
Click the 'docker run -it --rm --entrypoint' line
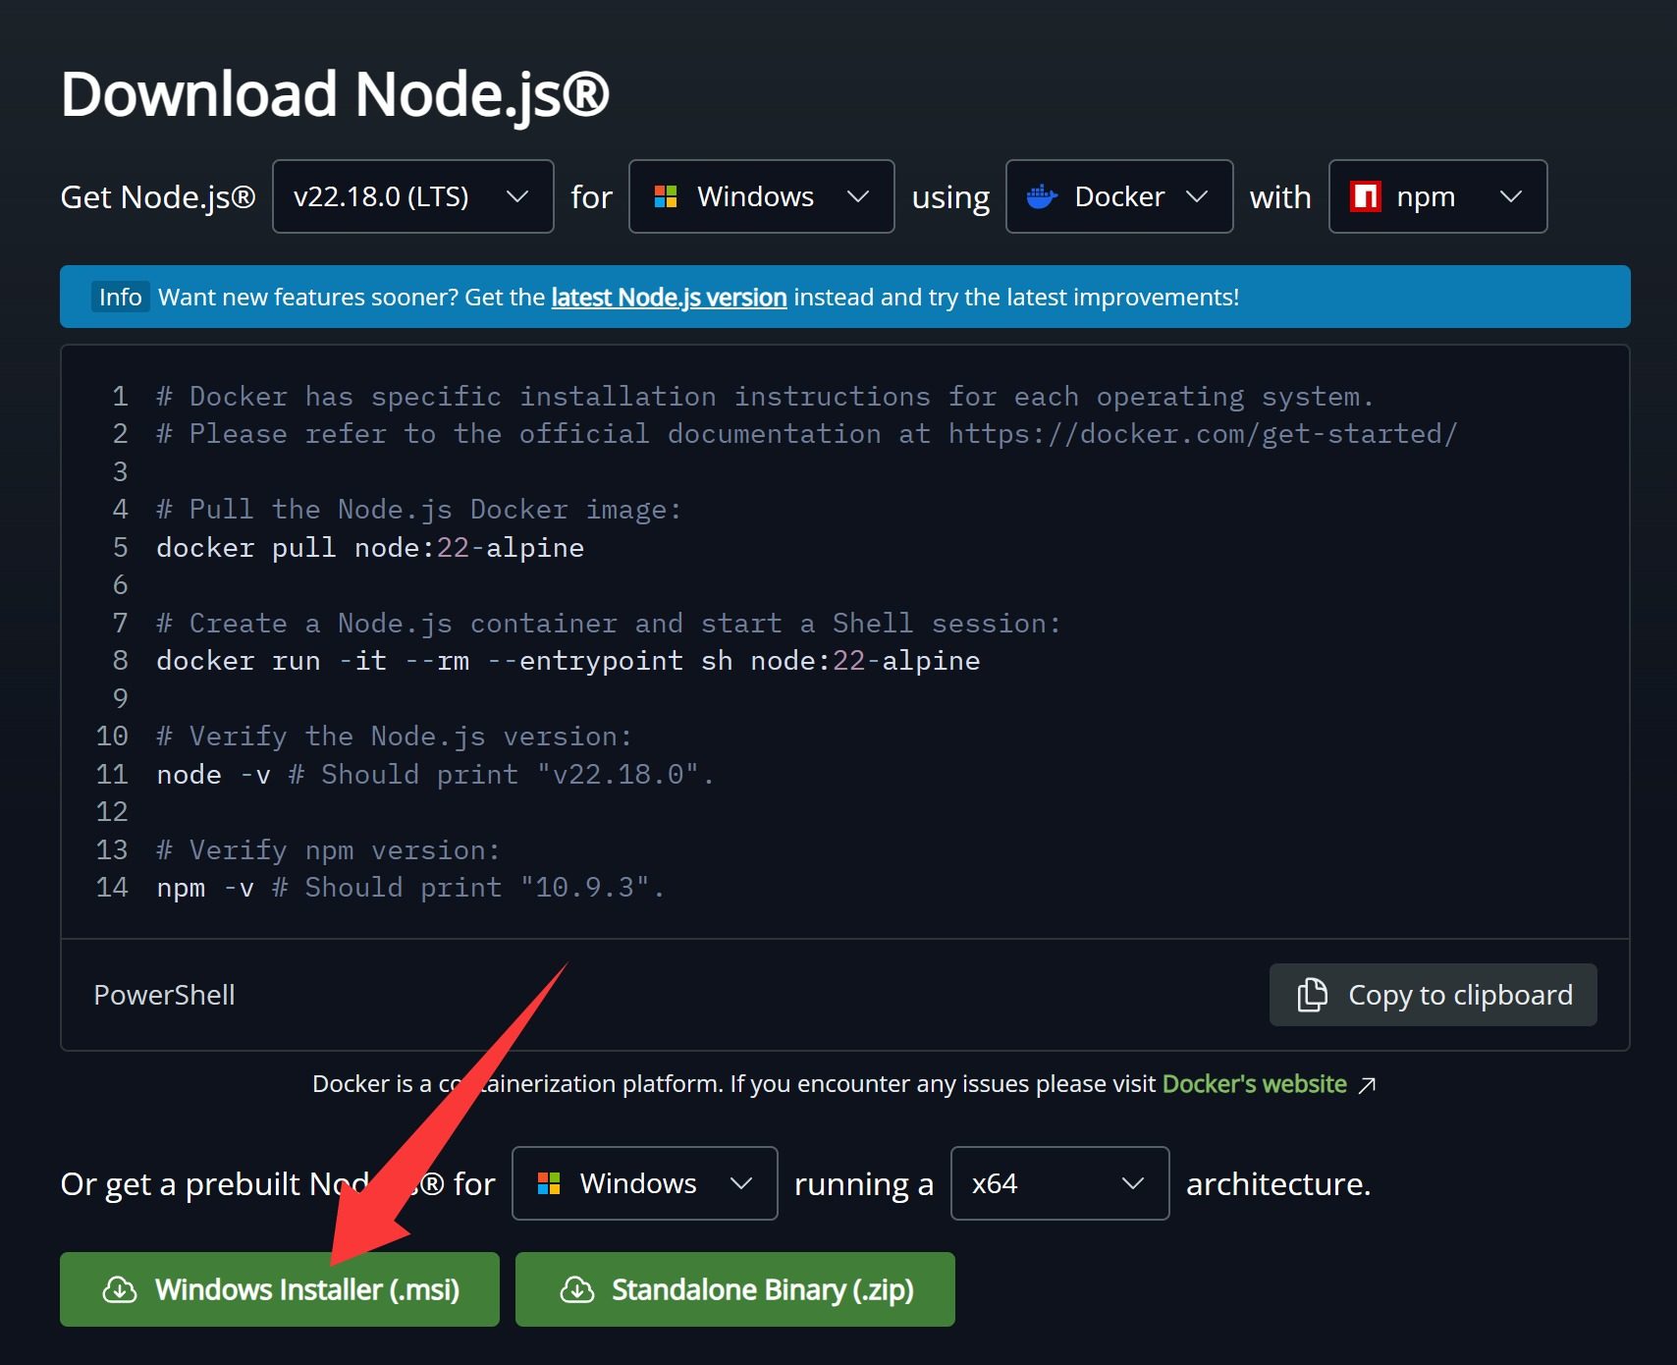[x=568, y=660]
